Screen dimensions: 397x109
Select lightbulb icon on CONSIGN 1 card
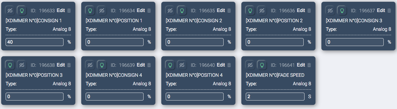(22, 11)
